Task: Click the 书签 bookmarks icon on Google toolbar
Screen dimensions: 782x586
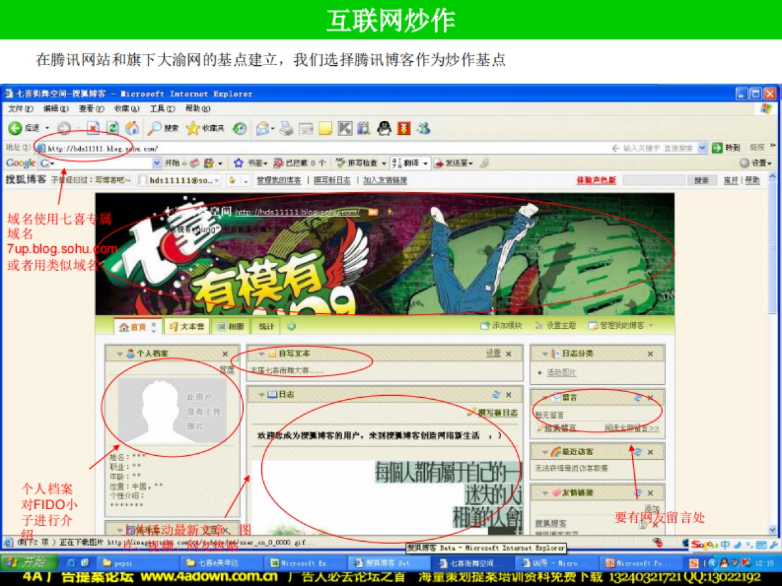Action: pos(239,163)
